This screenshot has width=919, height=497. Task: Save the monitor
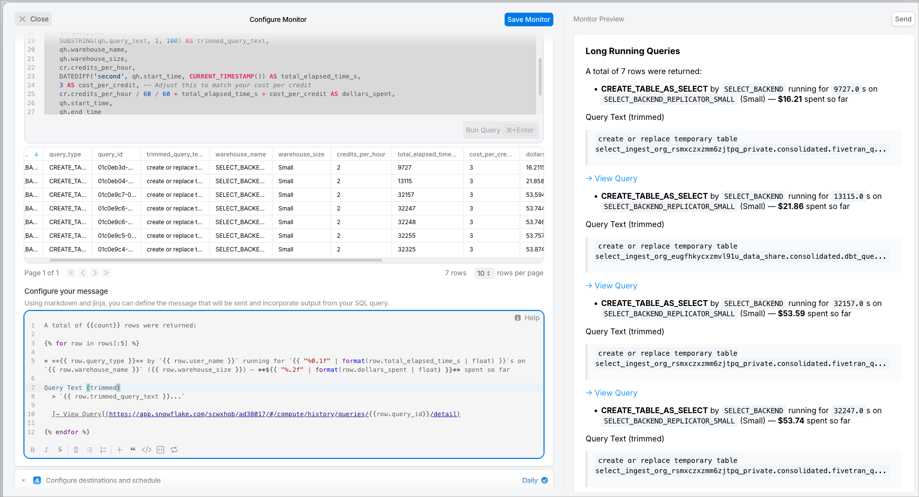[x=528, y=19]
